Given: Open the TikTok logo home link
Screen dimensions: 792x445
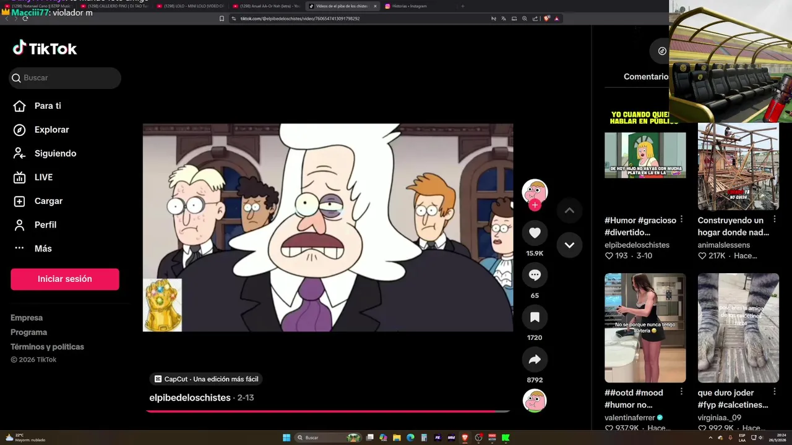Looking at the screenshot, I should [x=45, y=48].
